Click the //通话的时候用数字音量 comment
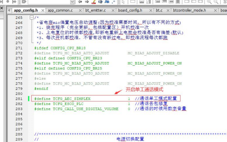Screen dimensions: 227x142 point(160,109)
